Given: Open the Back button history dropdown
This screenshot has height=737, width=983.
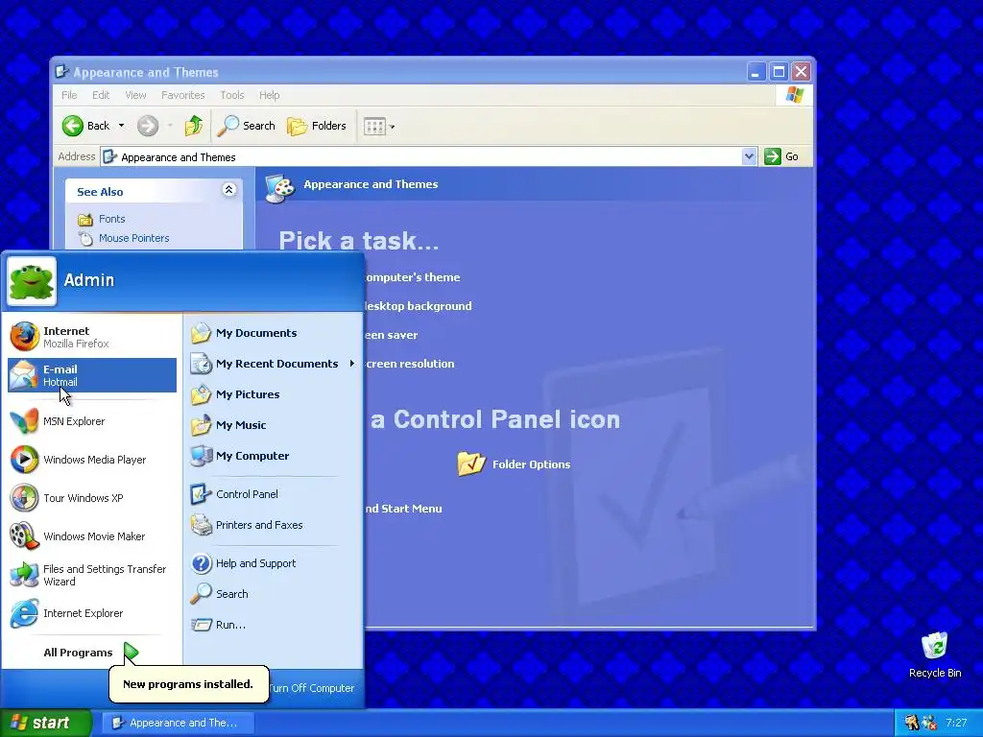Looking at the screenshot, I should pos(121,126).
